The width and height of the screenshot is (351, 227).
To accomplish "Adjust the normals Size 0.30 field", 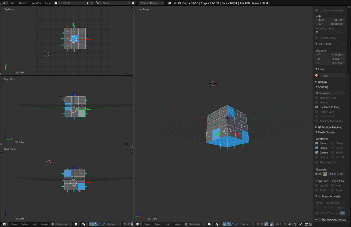I will (x=336, y=174).
